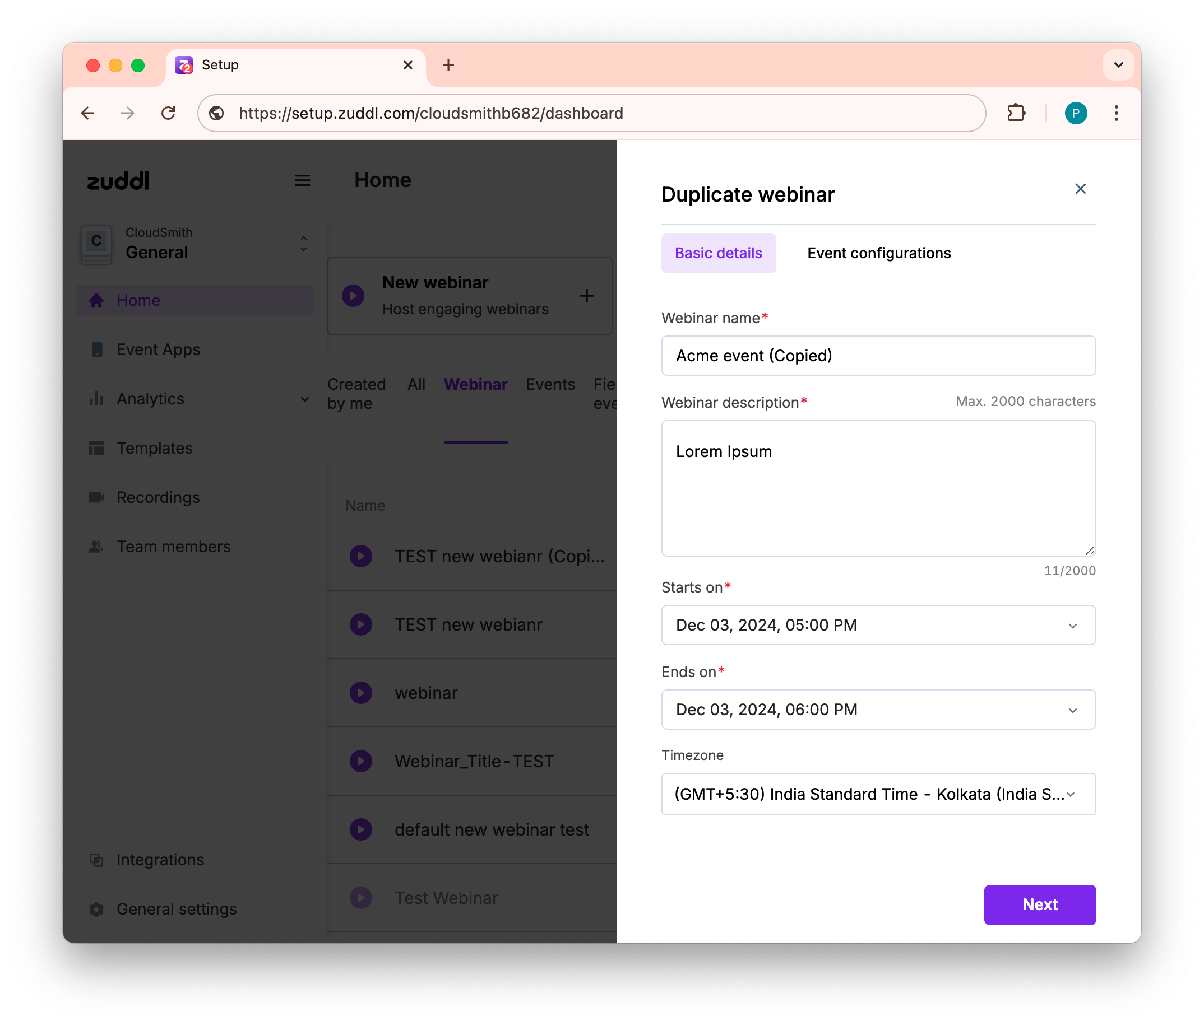This screenshot has width=1204, height=1026.
Task: Click the plus icon on New webinar card
Action: click(586, 296)
